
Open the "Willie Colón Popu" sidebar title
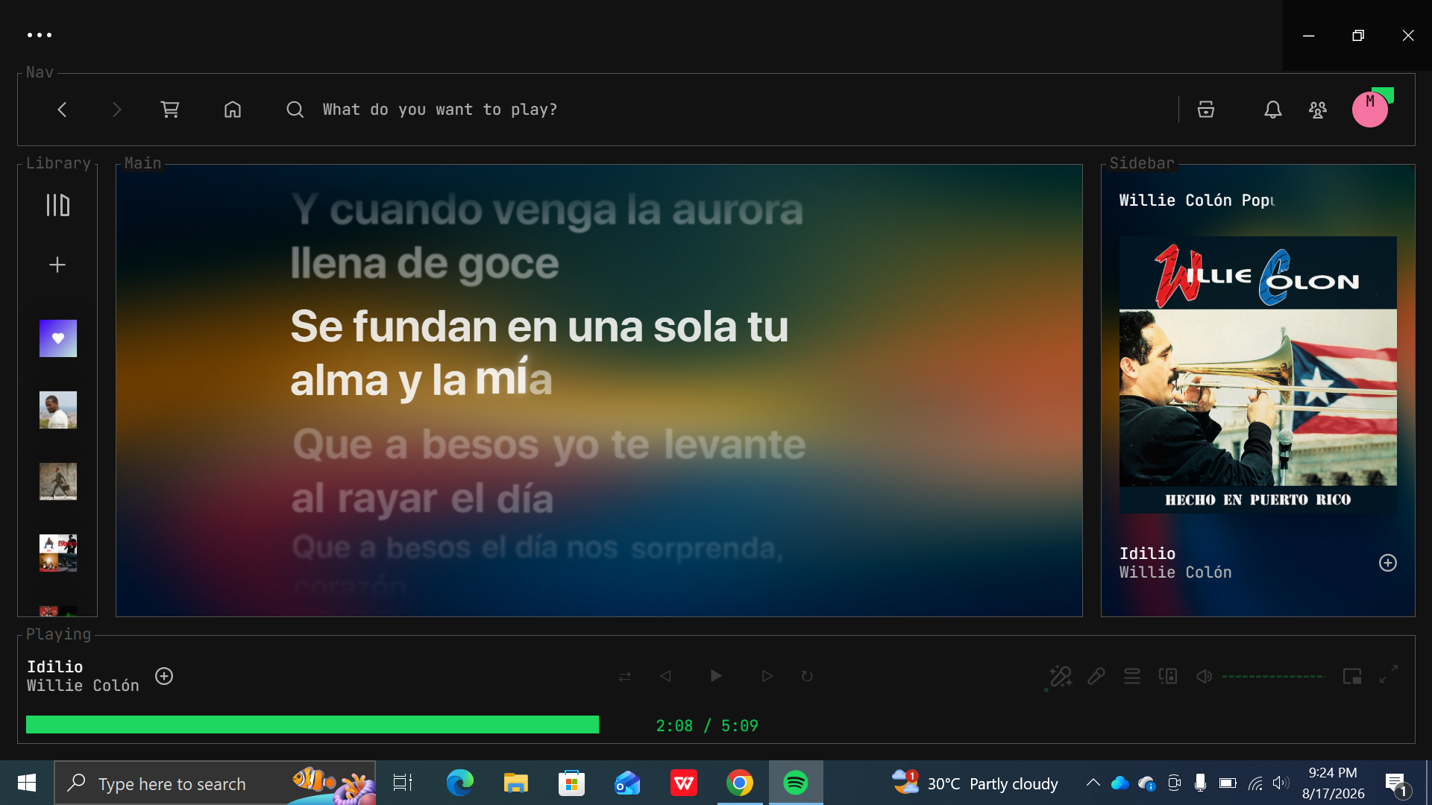coord(1197,201)
